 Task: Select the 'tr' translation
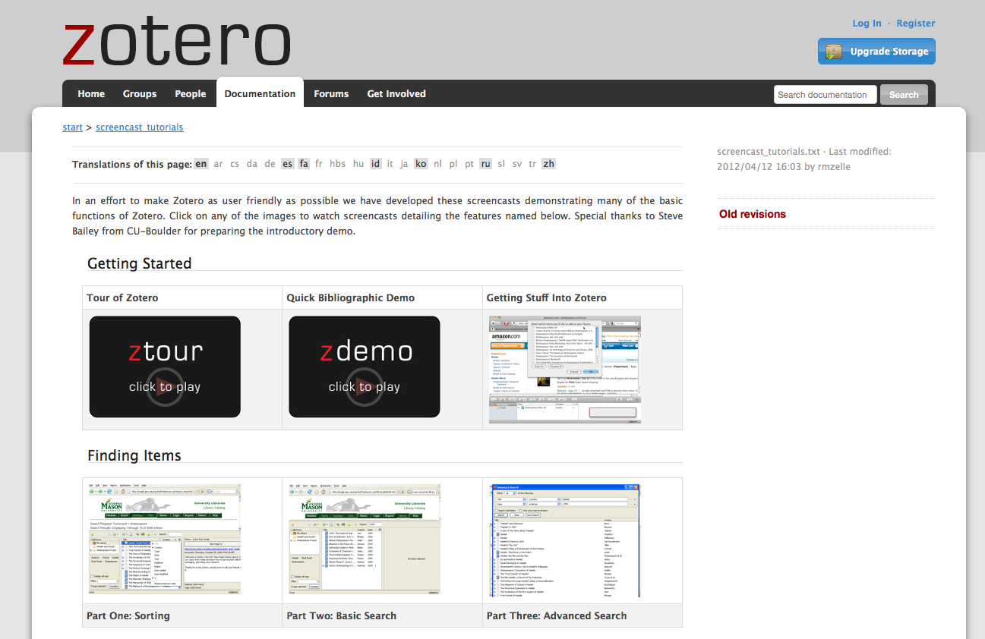pos(532,164)
